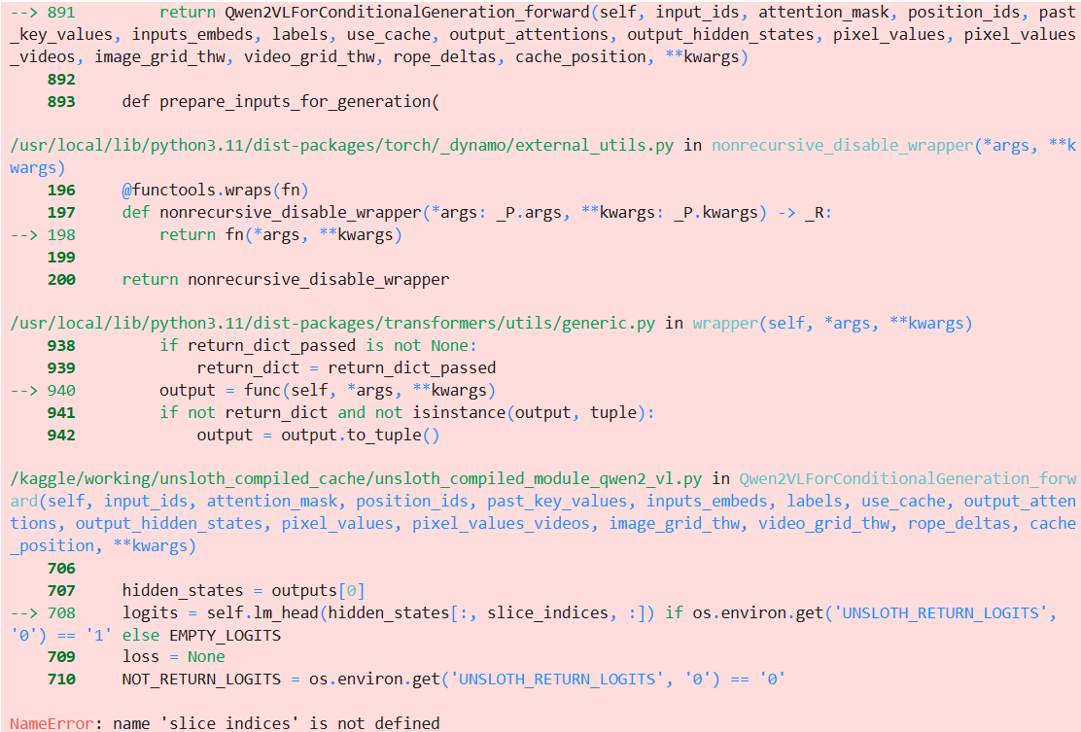Screen dimensions: 1081x732
Task: Select line number 938
Action: pyautogui.click(x=60, y=346)
